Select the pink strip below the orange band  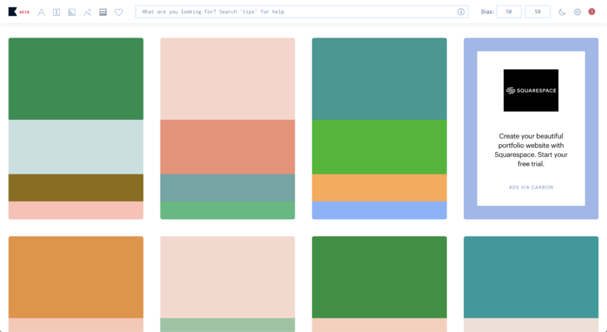tap(76, 325)
